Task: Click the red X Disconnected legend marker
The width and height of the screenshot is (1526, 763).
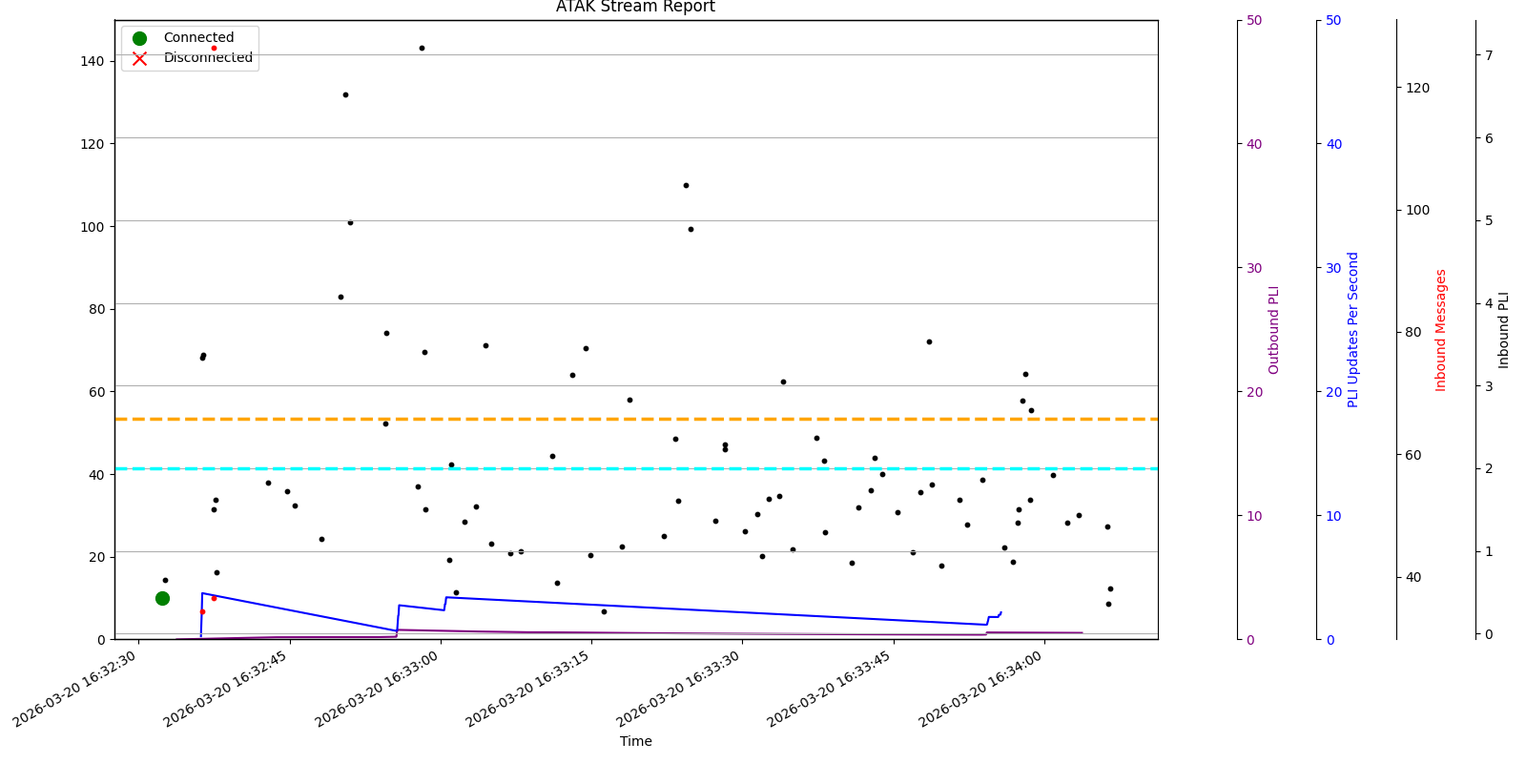Action: (139, 58)
